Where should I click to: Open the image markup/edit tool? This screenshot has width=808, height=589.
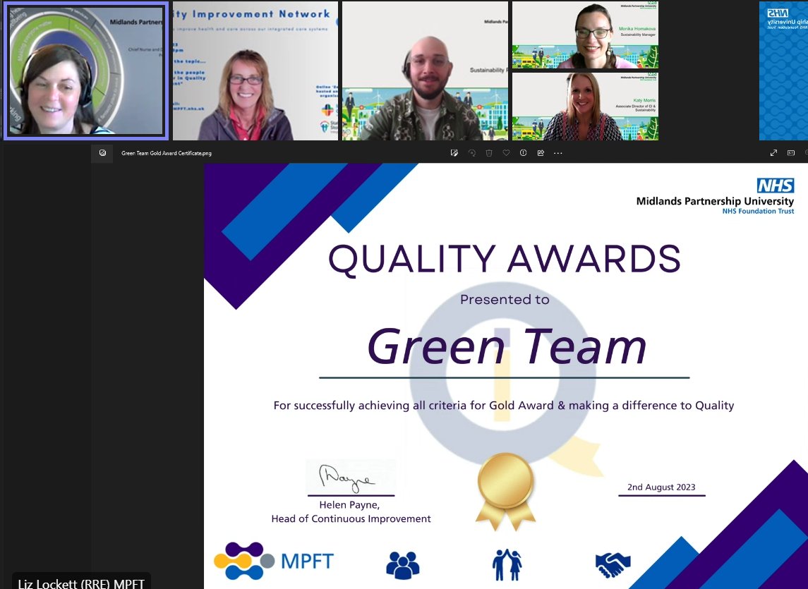click(454, 152)
